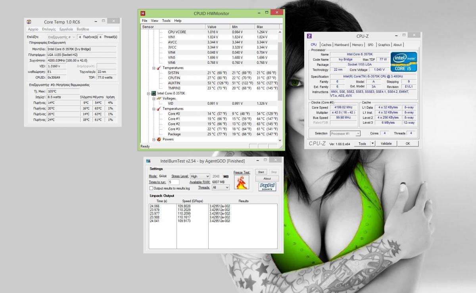Open Core Temp Εργαλεία menu

pyautogui.click(x=66, y=29)
